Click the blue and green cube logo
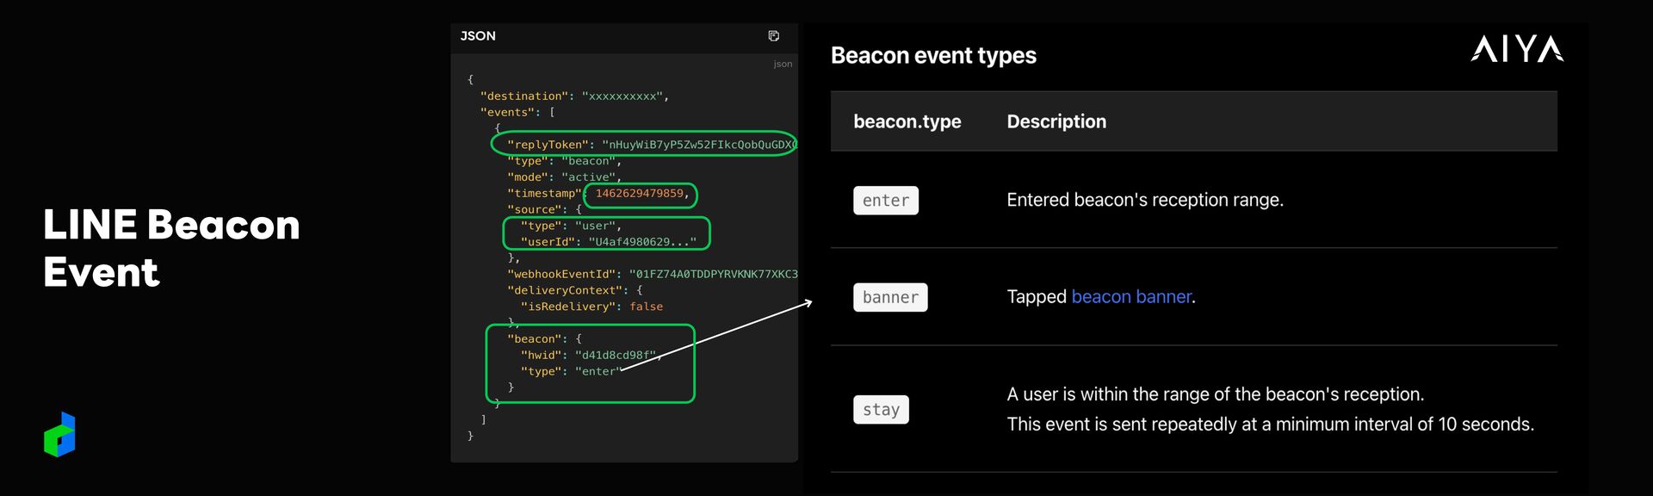The height and width of the screenshot is (496, 1653). (x=59, y=434)
